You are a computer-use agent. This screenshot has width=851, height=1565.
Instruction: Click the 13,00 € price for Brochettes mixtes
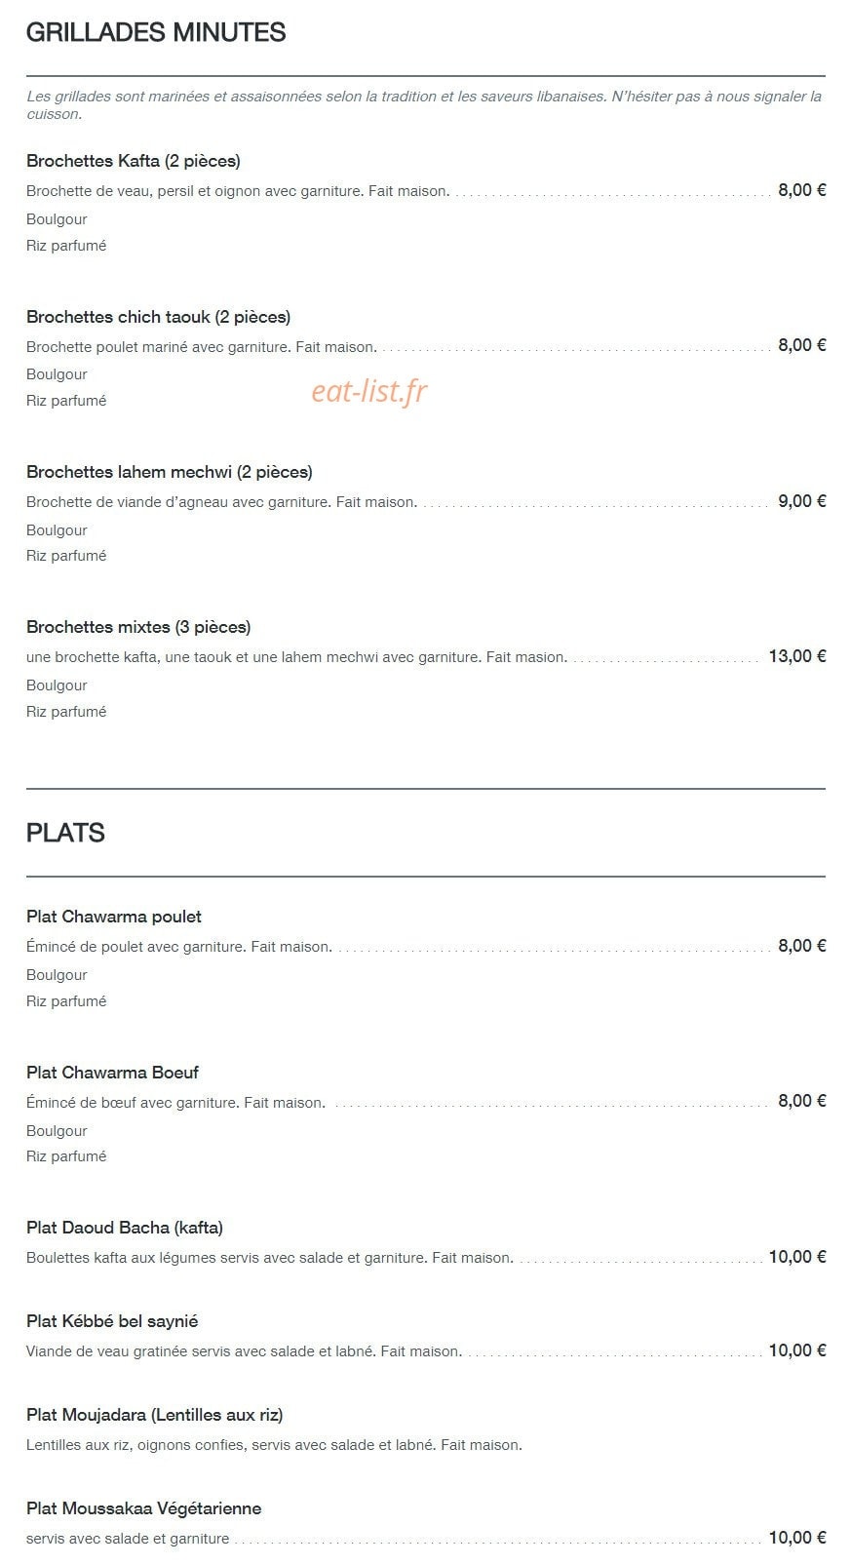coord(797,656)
